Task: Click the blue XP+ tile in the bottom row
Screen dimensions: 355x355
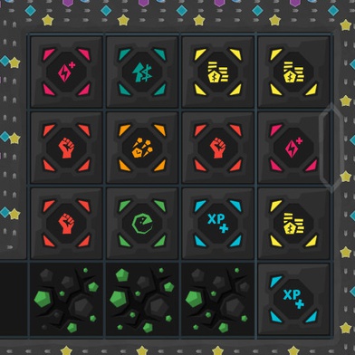Action: (293, 299)
